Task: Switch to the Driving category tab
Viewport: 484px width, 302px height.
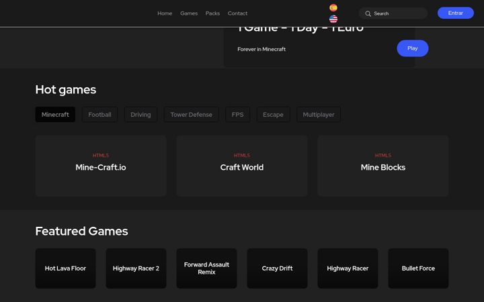Action: (x=140, y=115)
